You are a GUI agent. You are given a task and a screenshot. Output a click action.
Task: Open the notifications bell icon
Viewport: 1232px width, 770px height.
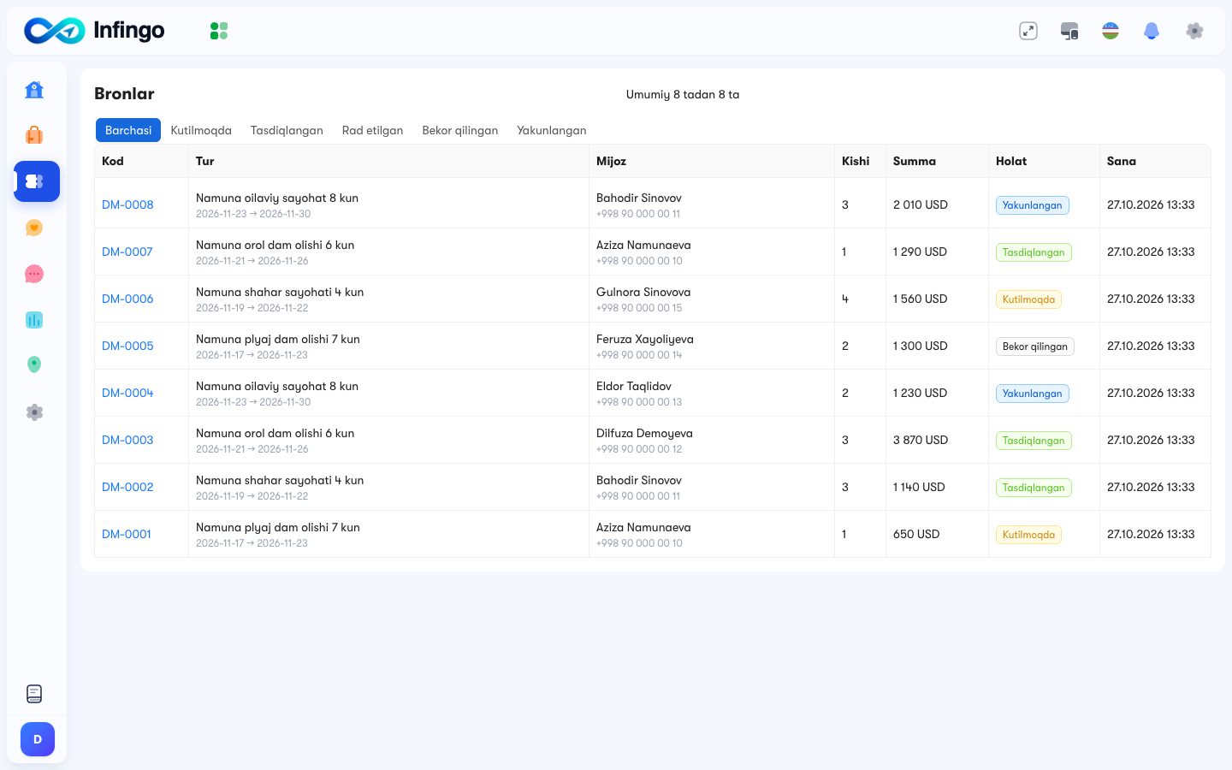coord(1152,31)
